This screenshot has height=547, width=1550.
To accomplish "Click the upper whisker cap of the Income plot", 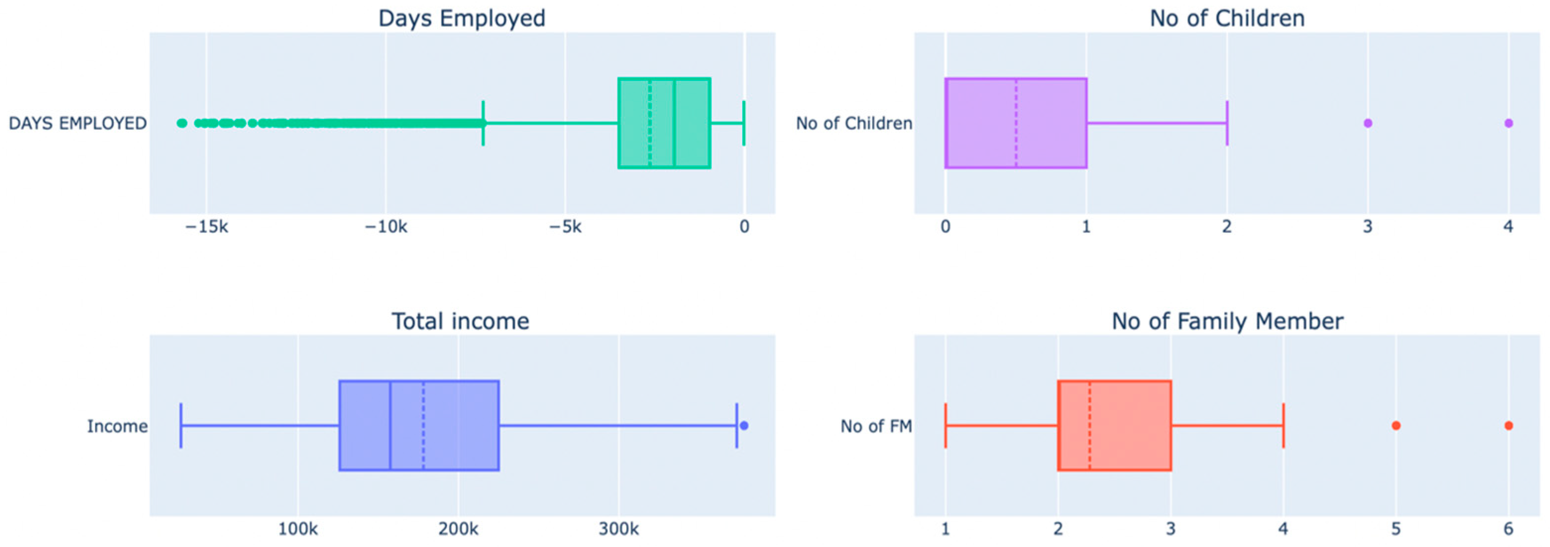I will (x=736, y=426).
